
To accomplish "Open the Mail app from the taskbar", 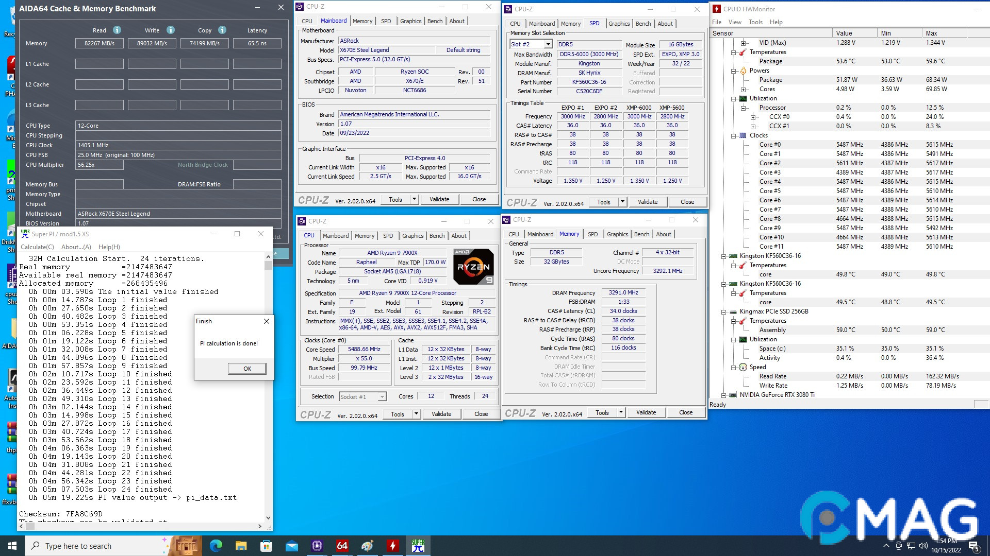I will (x=291, y=546).
